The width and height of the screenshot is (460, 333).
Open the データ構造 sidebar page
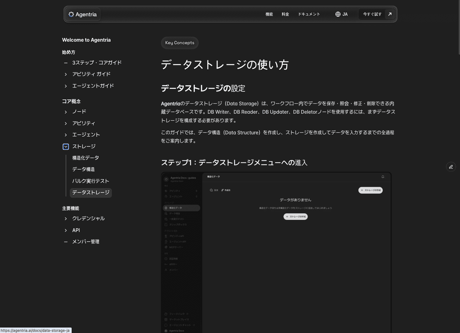pyautogui.click(x=83, y=170)
